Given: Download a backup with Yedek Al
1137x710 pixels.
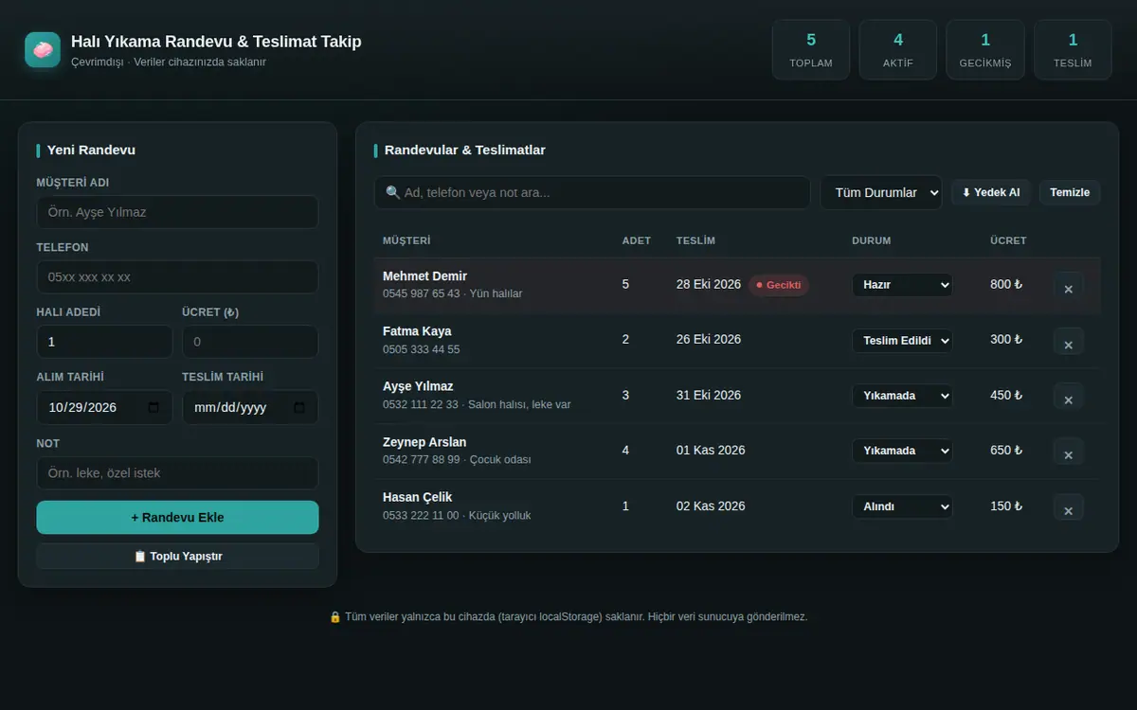Looking at the screenshot, I should 991,192.
